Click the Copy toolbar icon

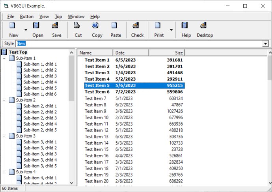coord(95,25)
